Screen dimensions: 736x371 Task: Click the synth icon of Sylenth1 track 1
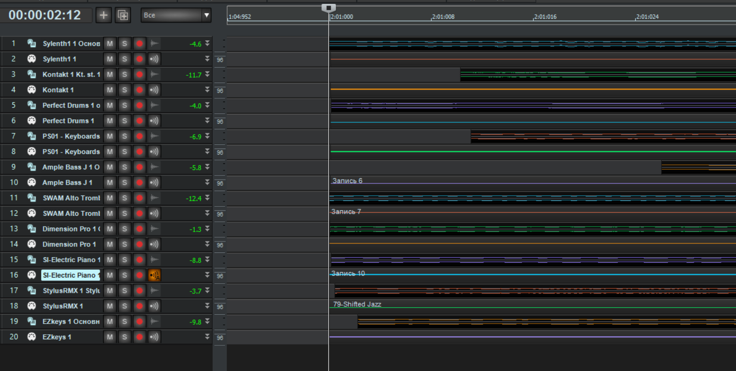(x=31, y=43)
